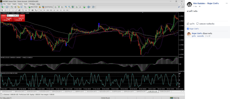
Task: Toggle the H1 timeframe
Action: pos(54,10)
